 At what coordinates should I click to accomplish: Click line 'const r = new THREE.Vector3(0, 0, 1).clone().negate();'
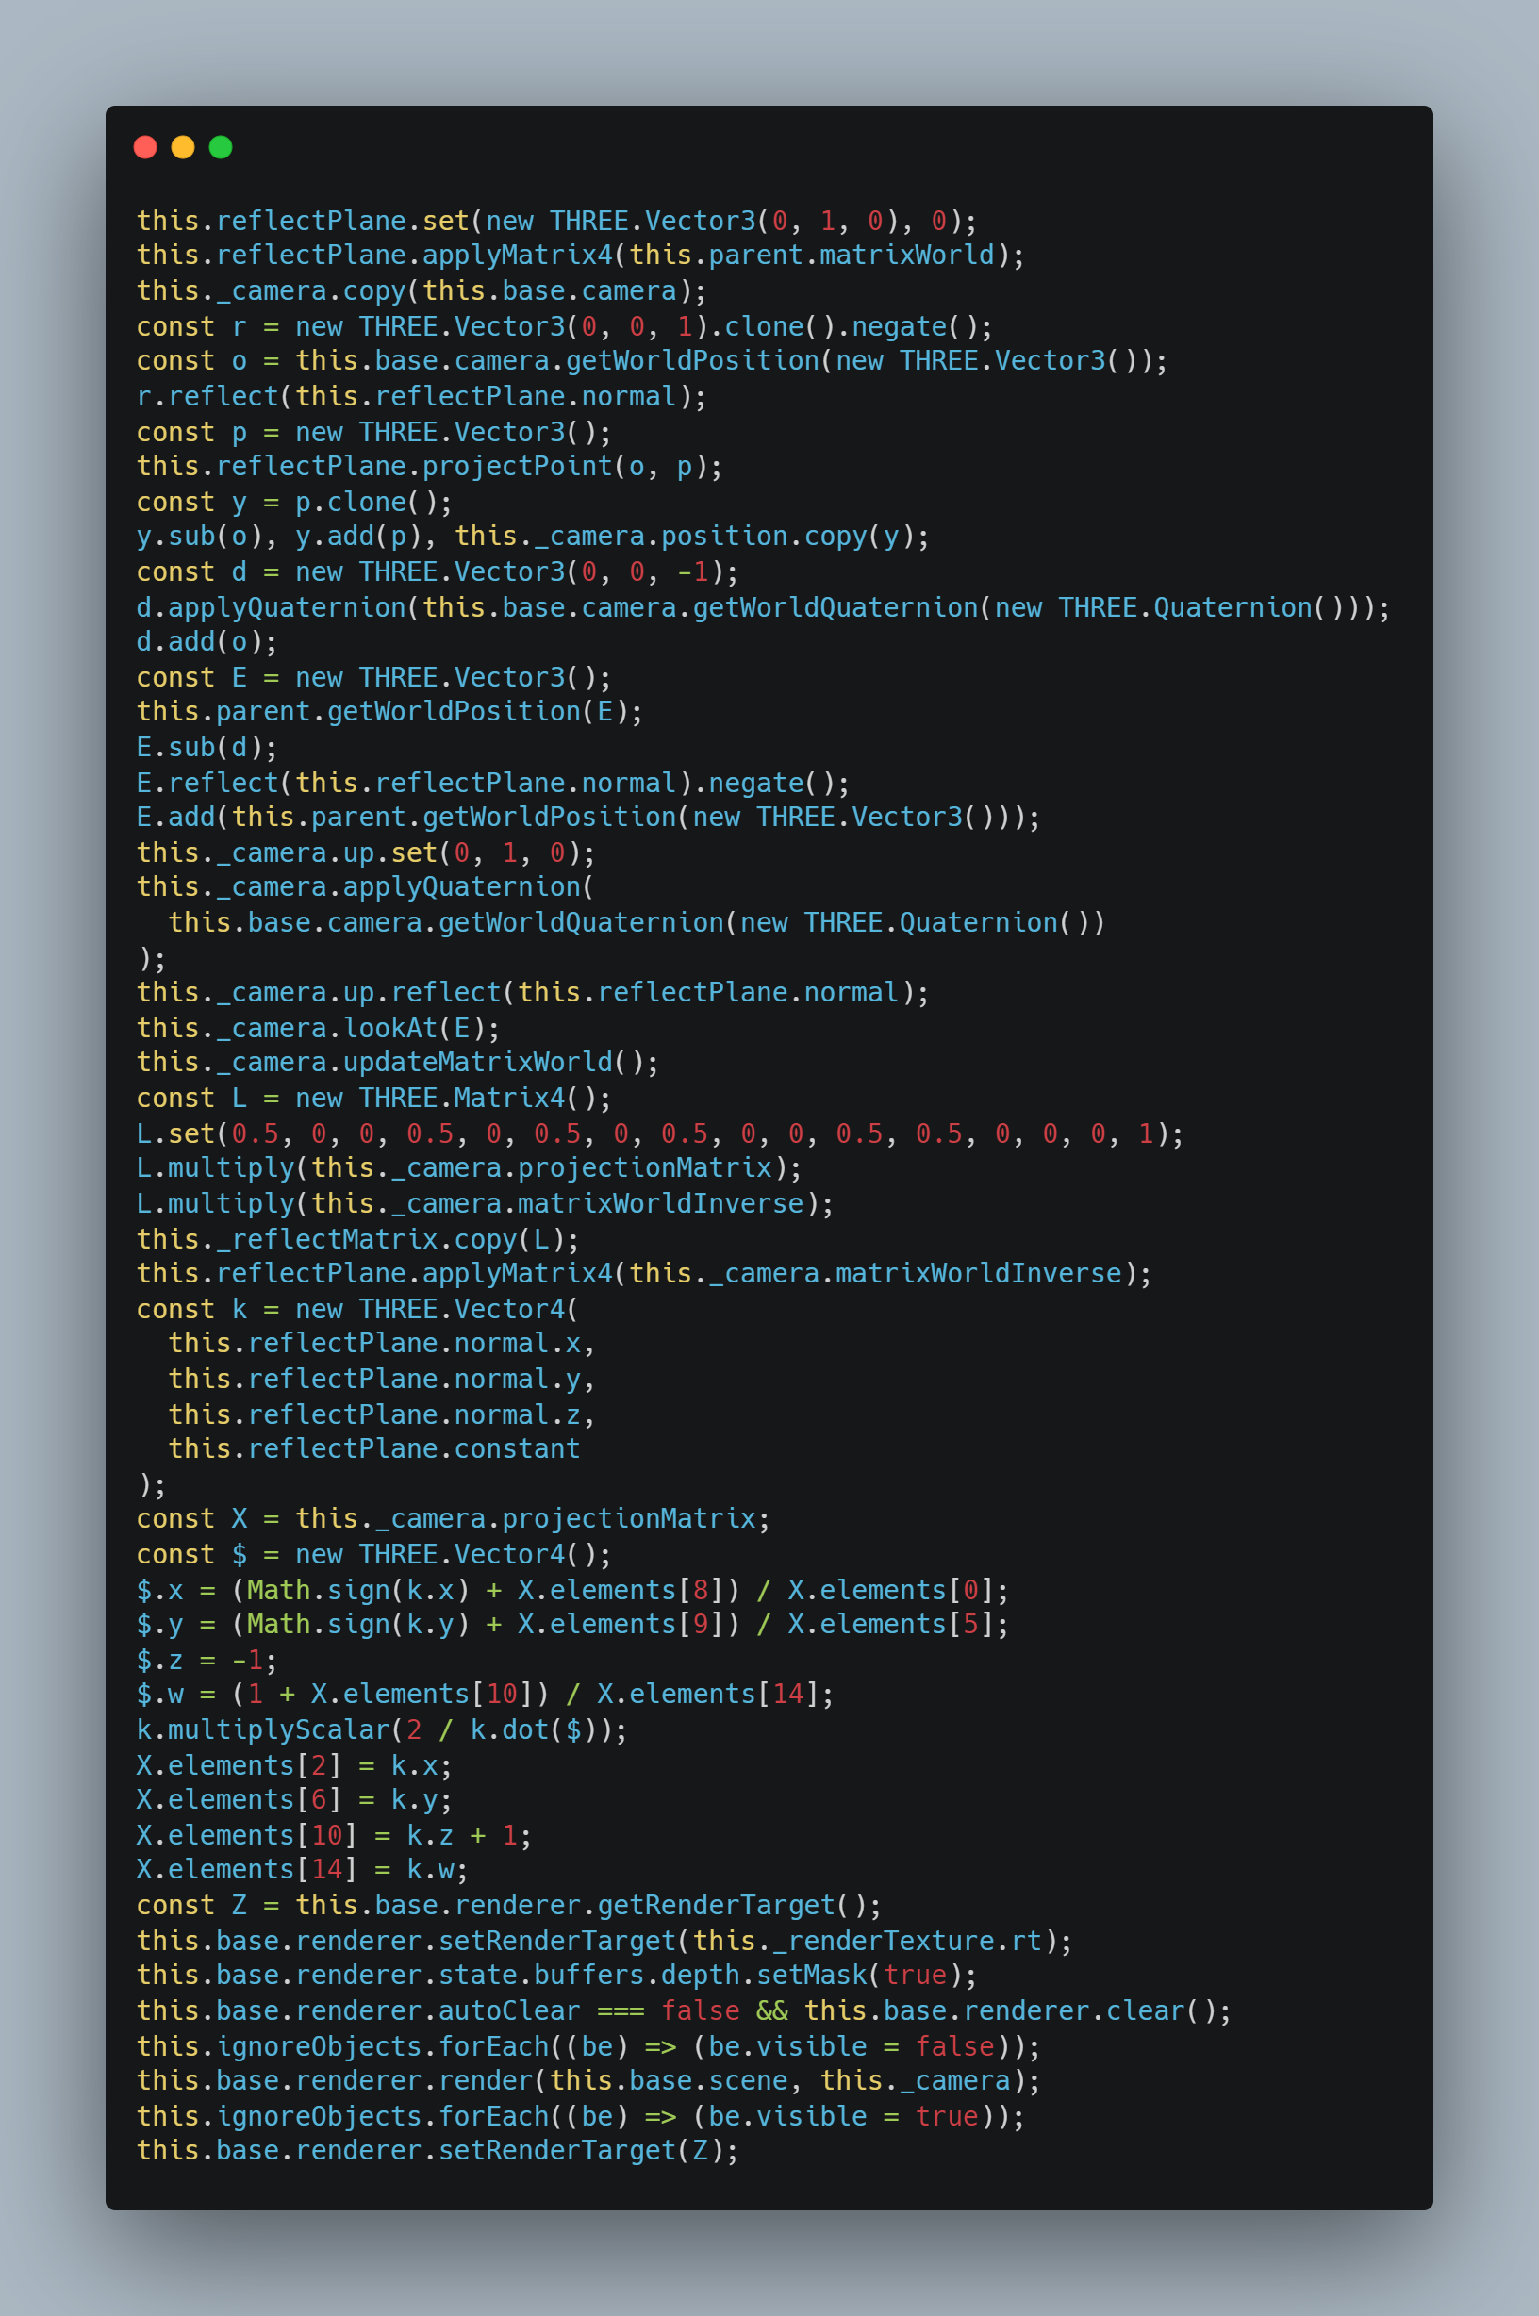[x=564, y=327]
